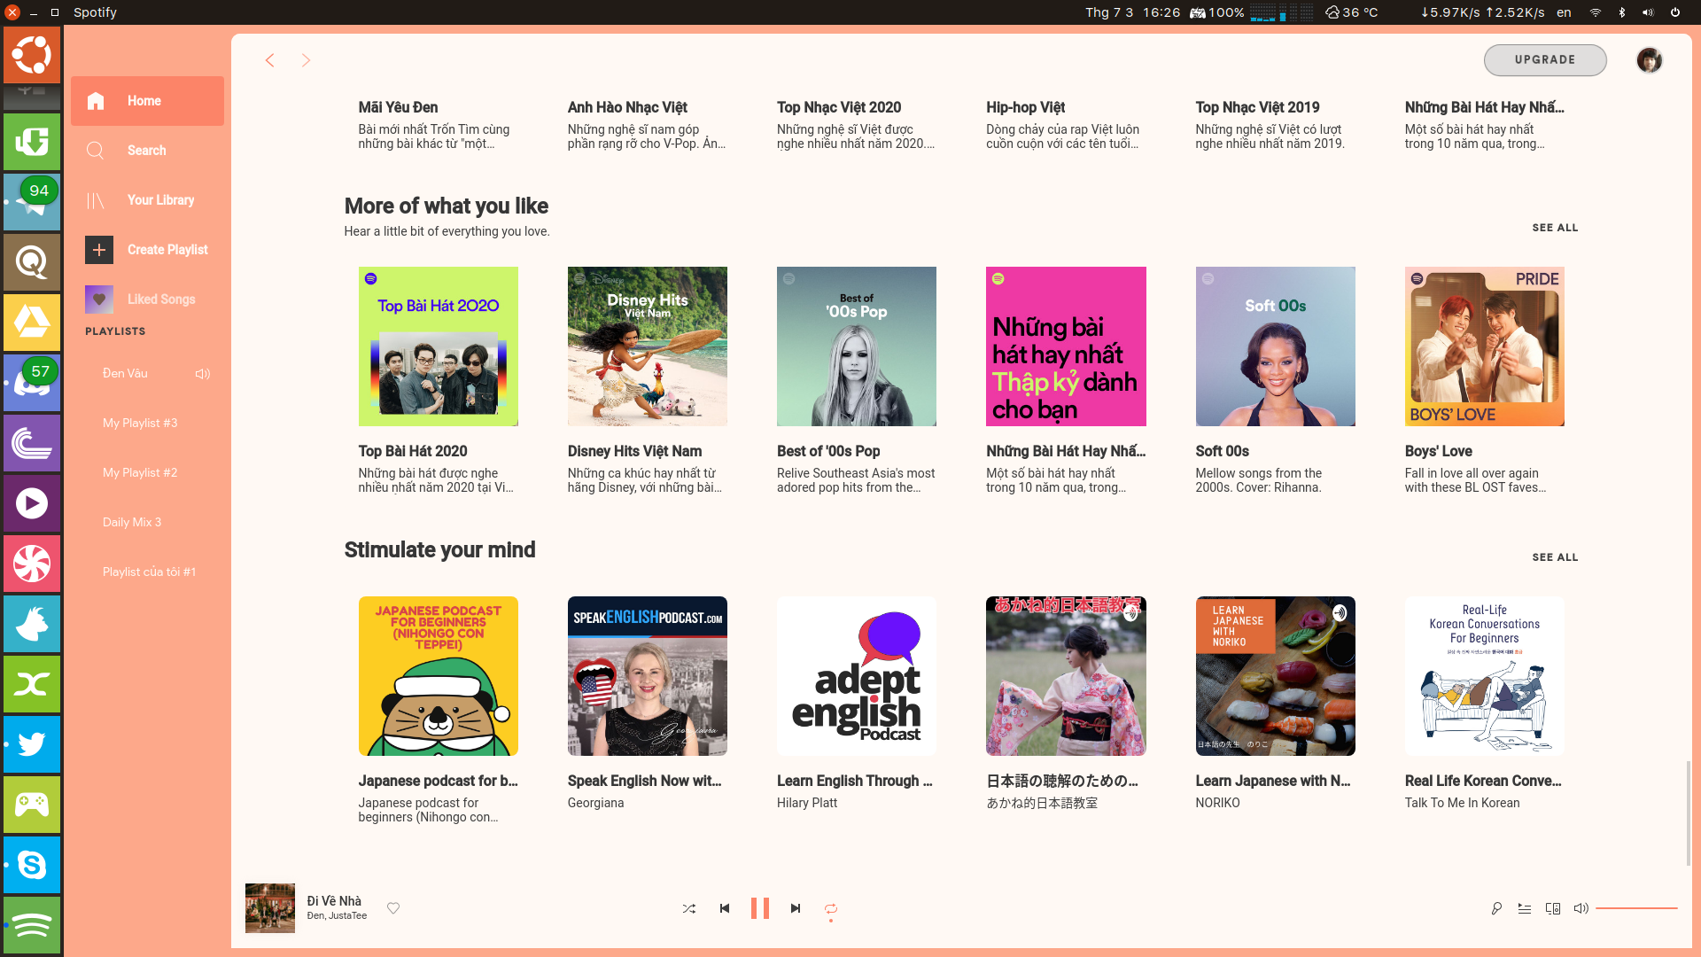Open the Daily Mix 3 playlist
The height and width of the screenshot is (957, 1701).
pos(132,523)
